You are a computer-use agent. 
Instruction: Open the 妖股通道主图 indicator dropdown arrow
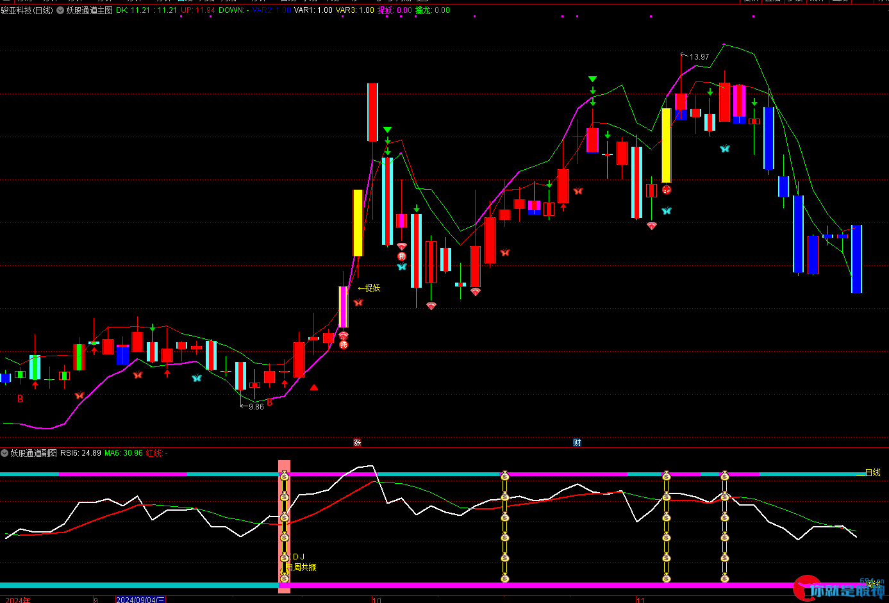[60, 10]
